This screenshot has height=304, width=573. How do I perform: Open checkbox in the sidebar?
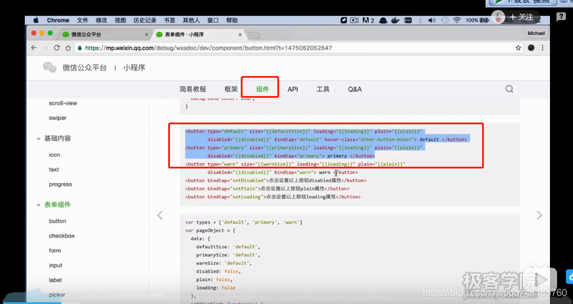62,236
